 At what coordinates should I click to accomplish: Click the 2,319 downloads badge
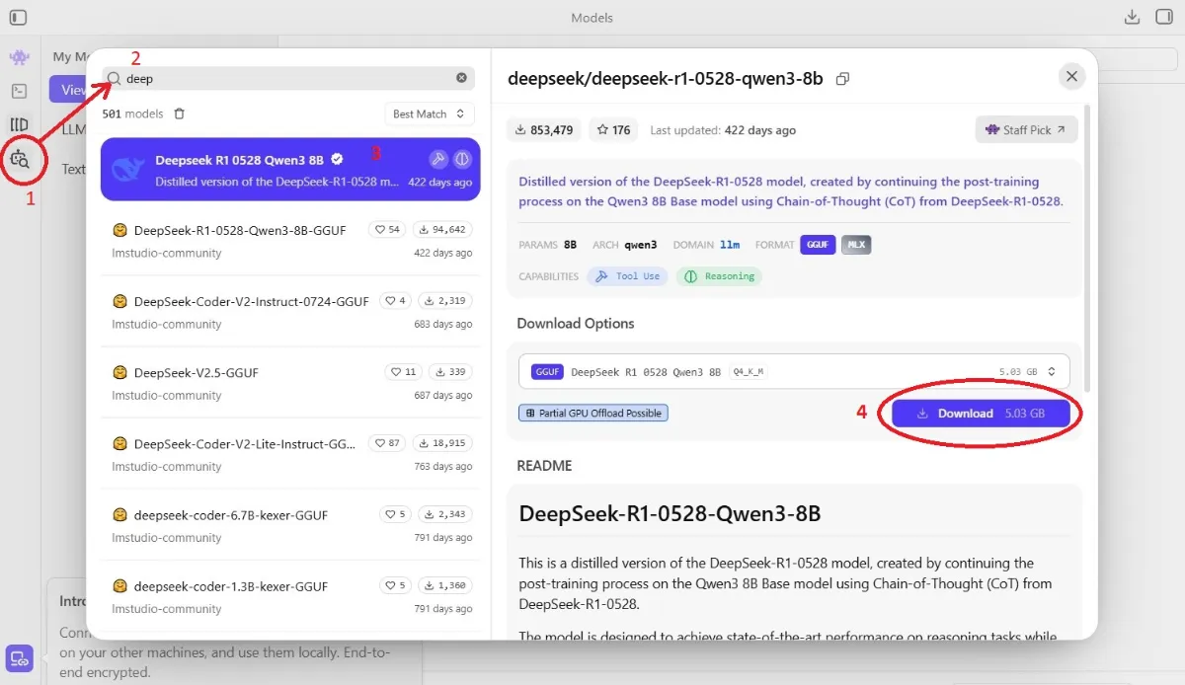[445, 301]
